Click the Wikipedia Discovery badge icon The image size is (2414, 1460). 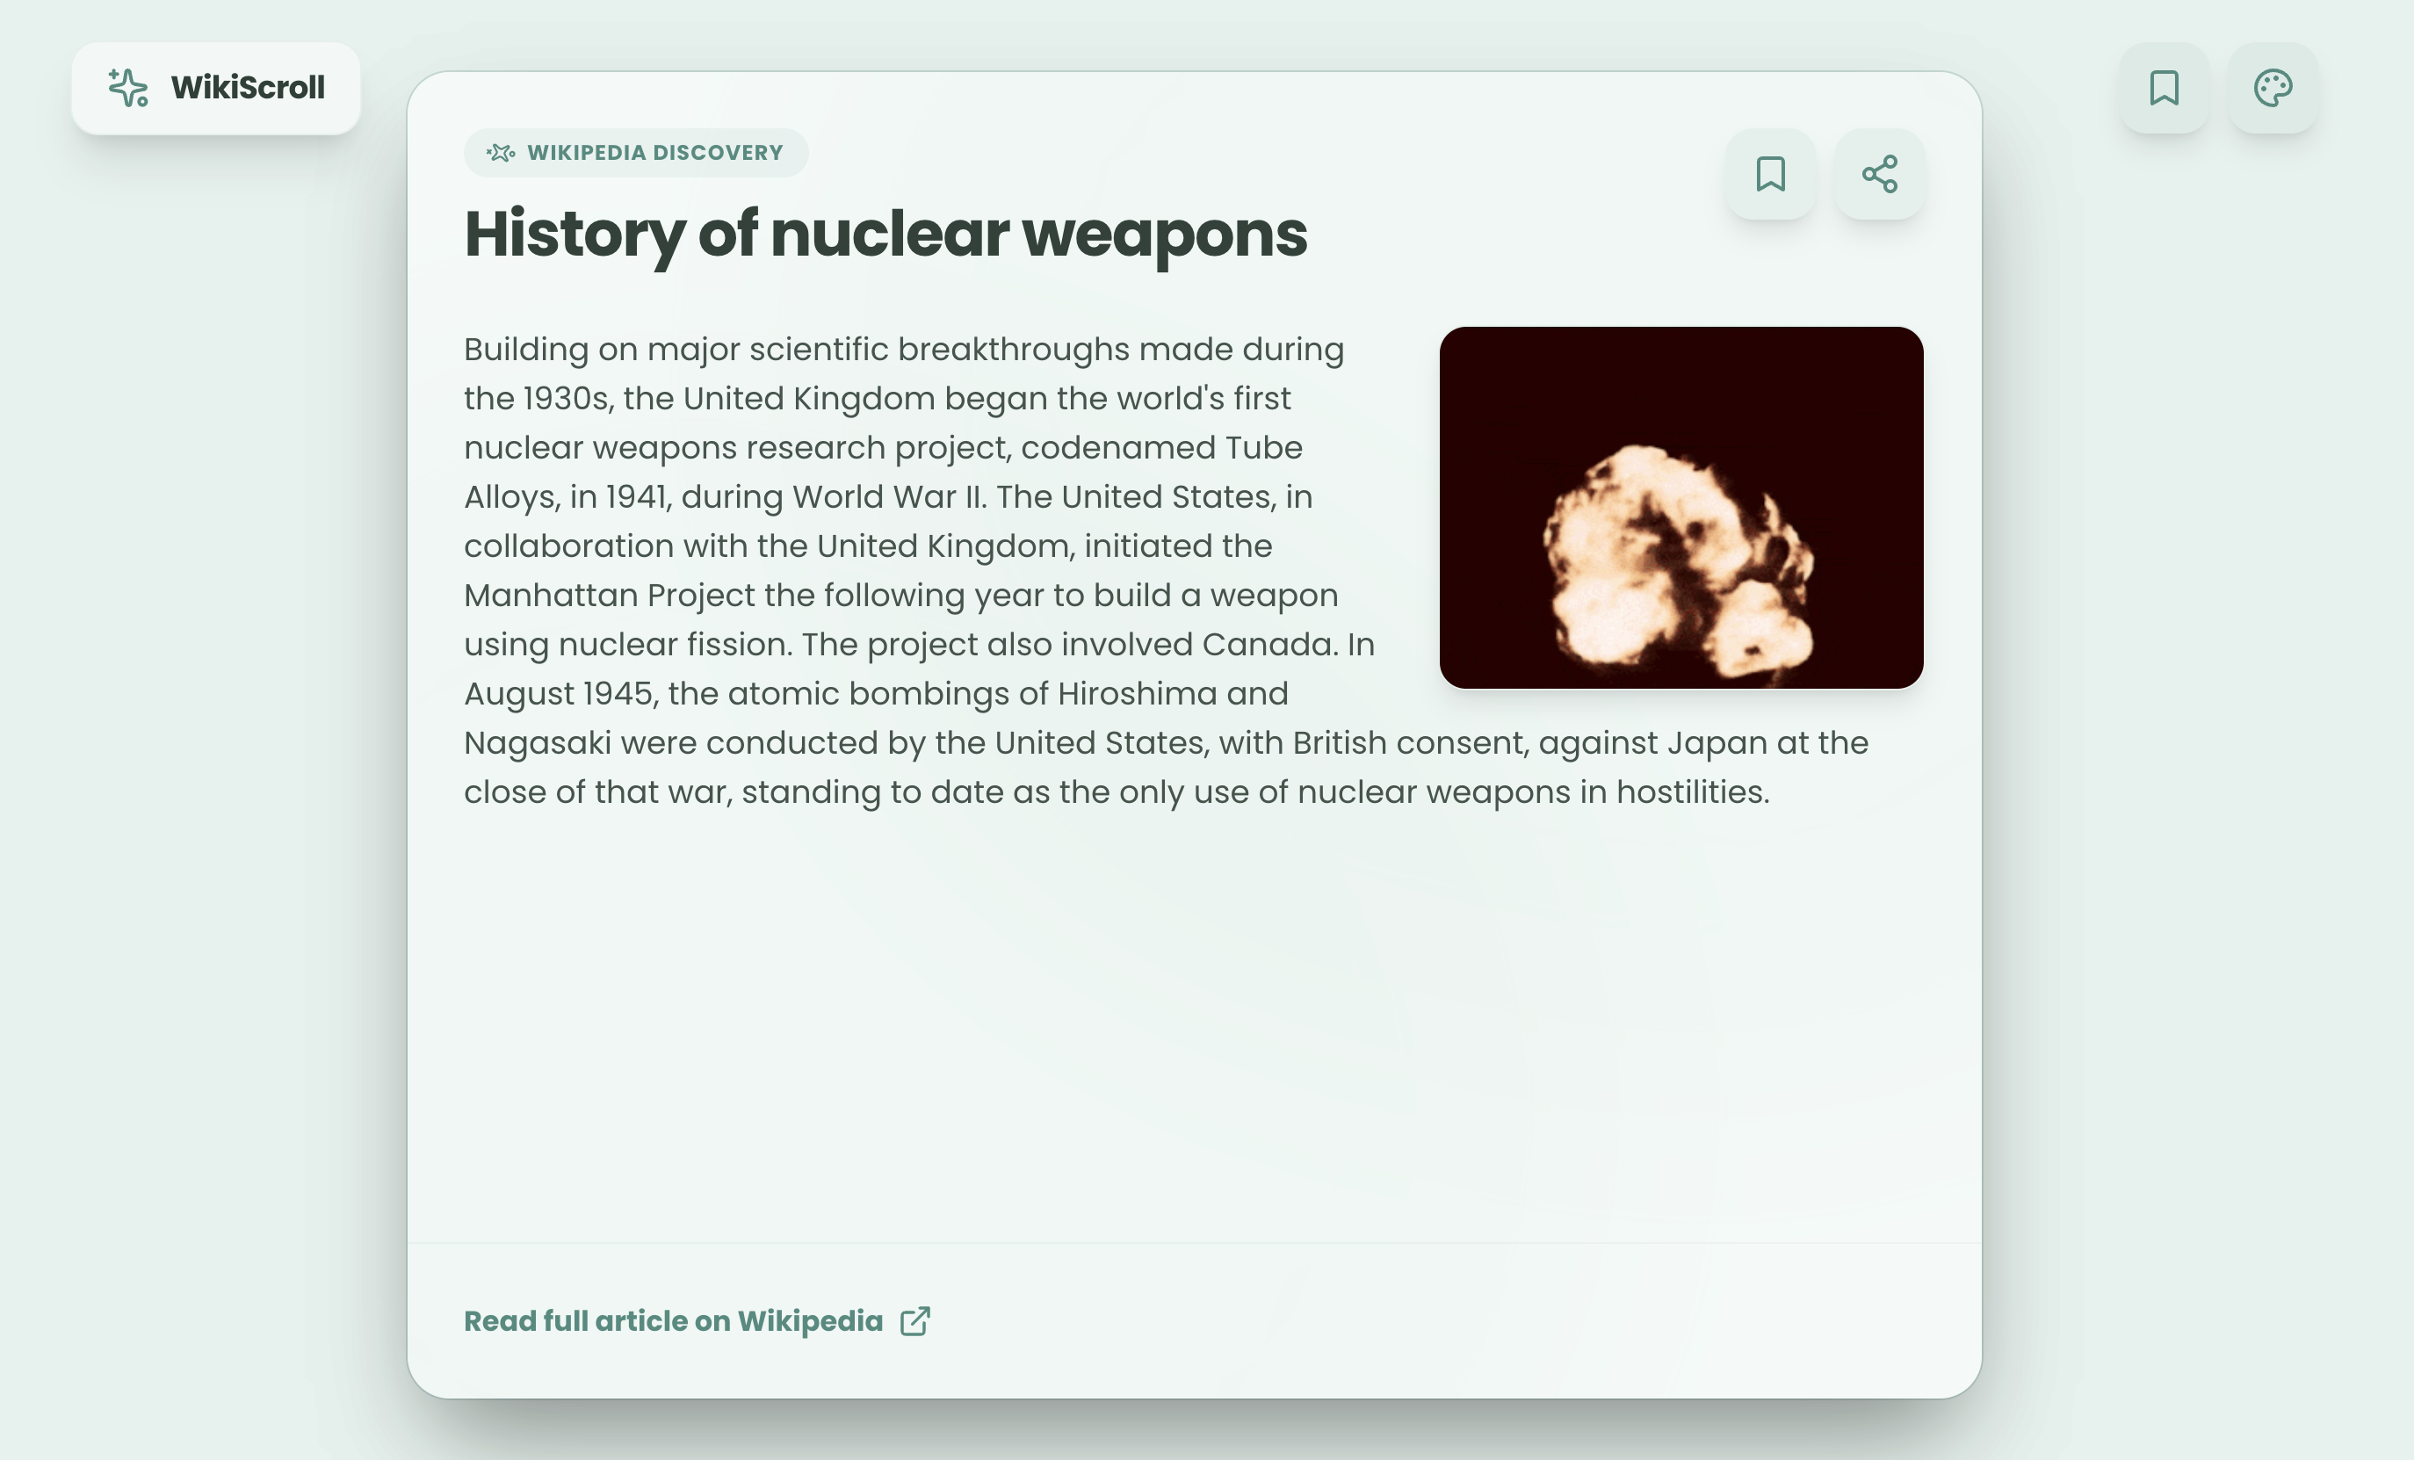pyautogui.click(x=501, y=153)
